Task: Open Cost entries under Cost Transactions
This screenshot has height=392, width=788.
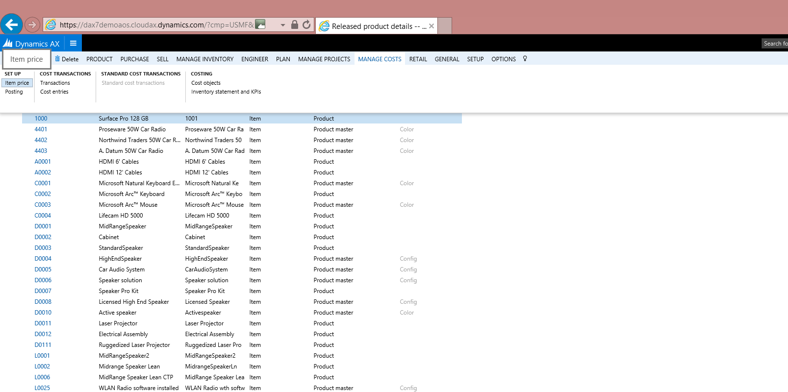Action: pyautogui.click(x=54, y=92)
